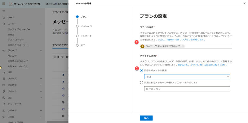This screenshot has width=248, height=123.
Task: Go to the メッセージ wizard step
Action: coord(84,26)
